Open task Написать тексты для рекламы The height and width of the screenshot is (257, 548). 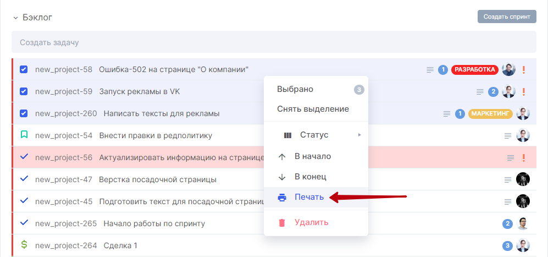pos(162,113)
